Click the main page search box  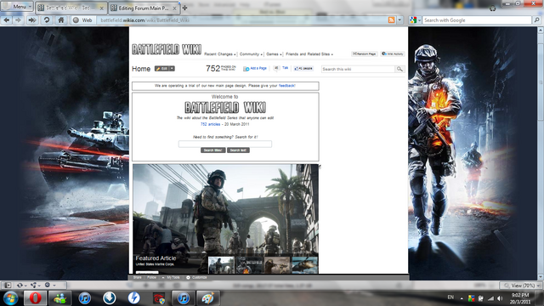coord(225,144)
